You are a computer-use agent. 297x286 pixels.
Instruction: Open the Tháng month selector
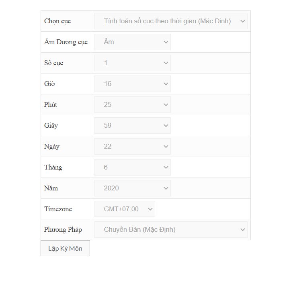click(132, 167)
